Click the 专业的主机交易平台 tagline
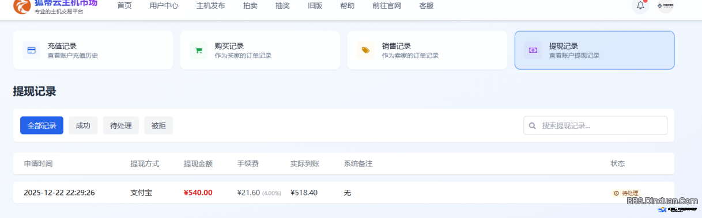This screenshot has height=218, width=702. click(x=59, y=12)
